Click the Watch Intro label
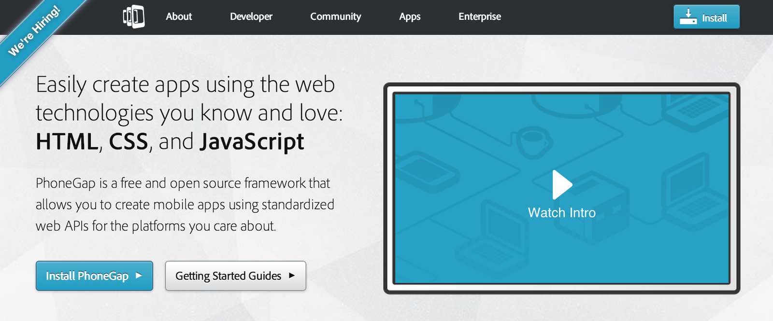Screen dimensions: 773x321 [562, 213]
